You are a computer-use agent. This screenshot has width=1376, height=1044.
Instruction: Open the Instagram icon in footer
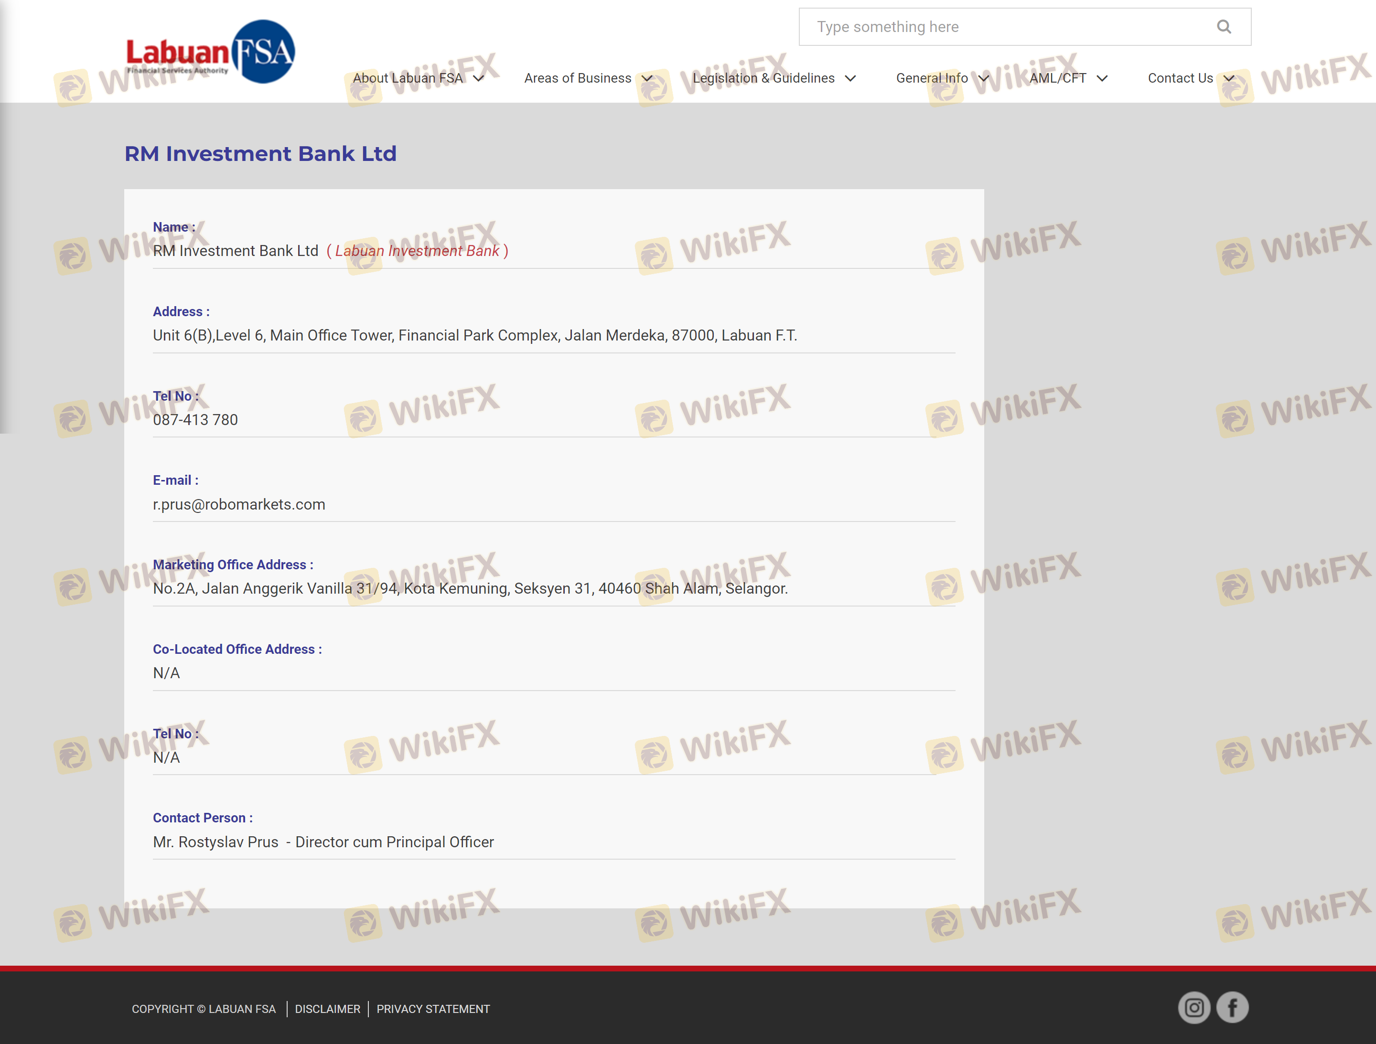tap(1194, 1007)
